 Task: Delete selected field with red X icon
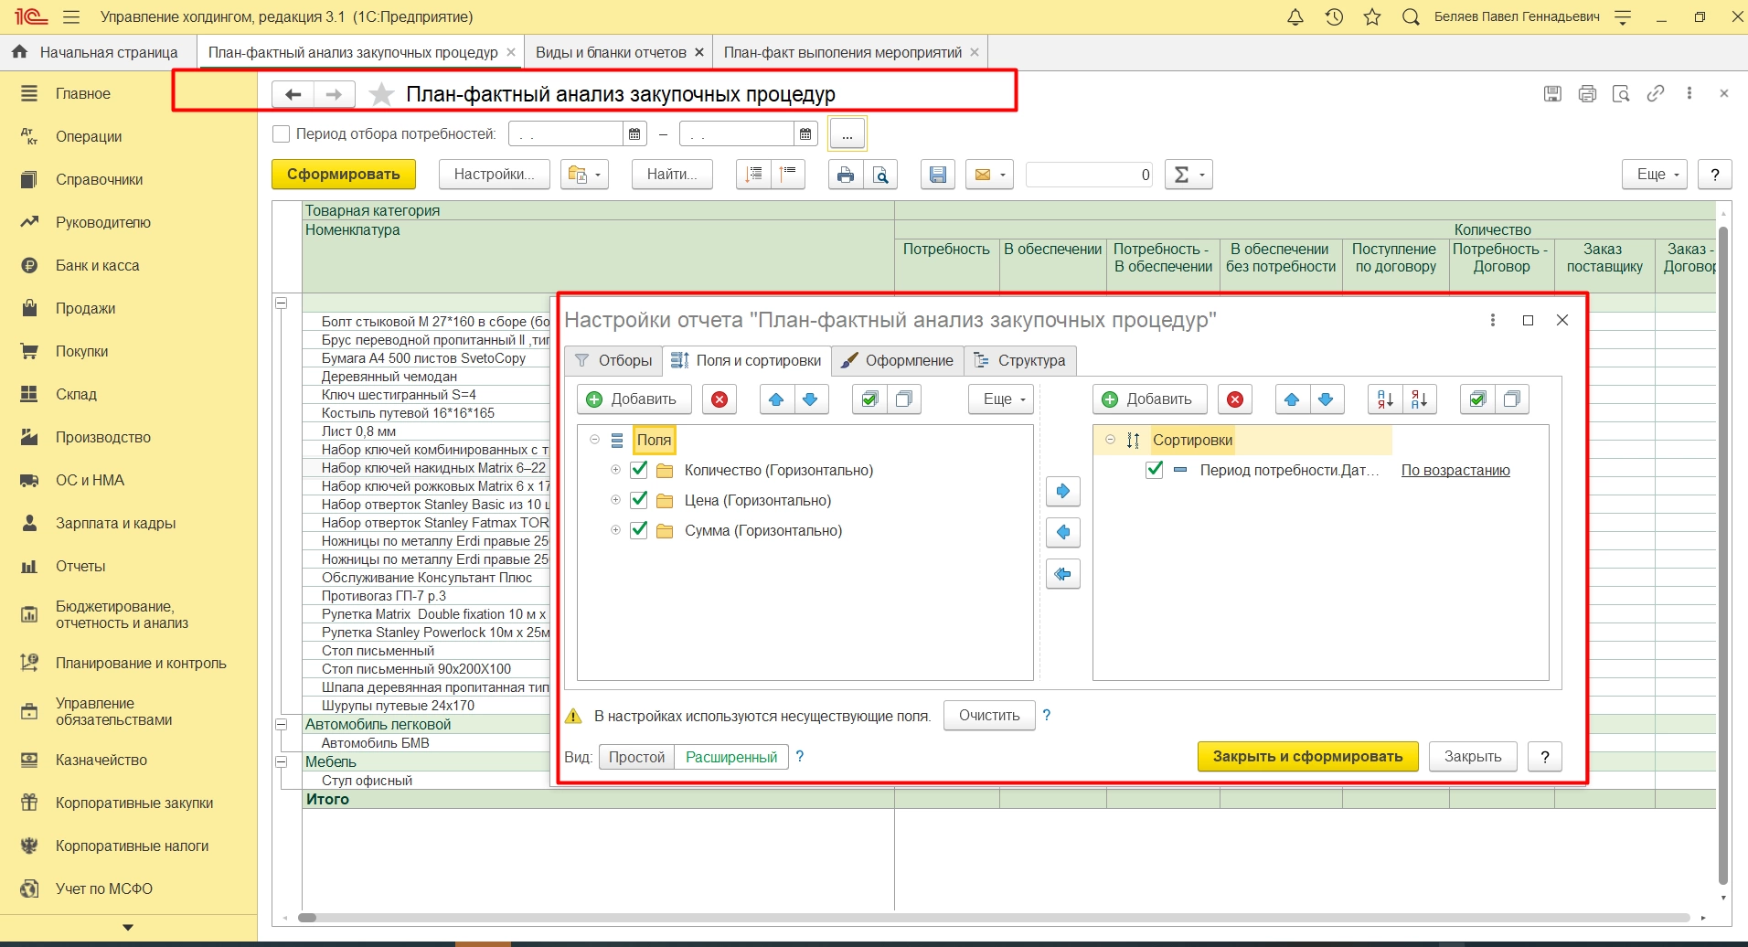point(719,399)
